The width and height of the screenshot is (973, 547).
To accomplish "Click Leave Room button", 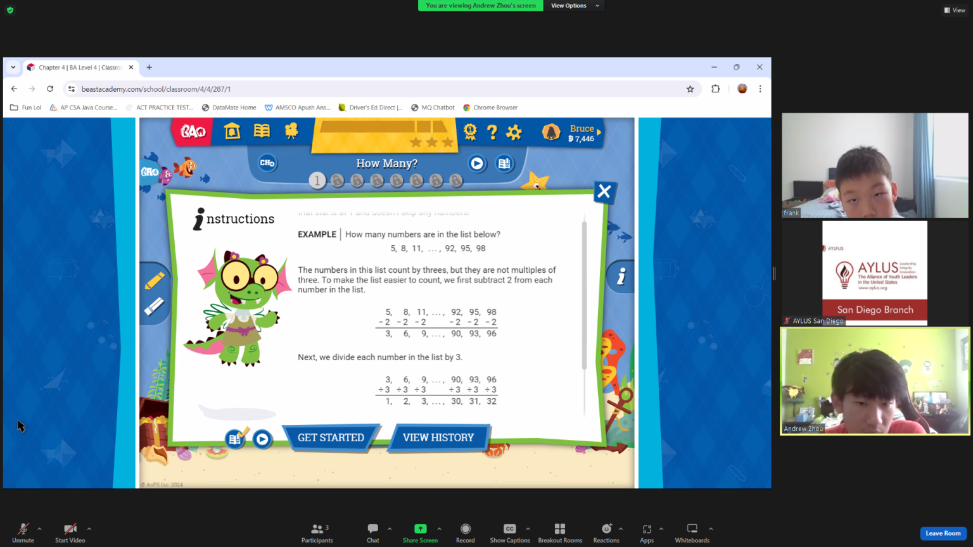I will click(943, 533).
